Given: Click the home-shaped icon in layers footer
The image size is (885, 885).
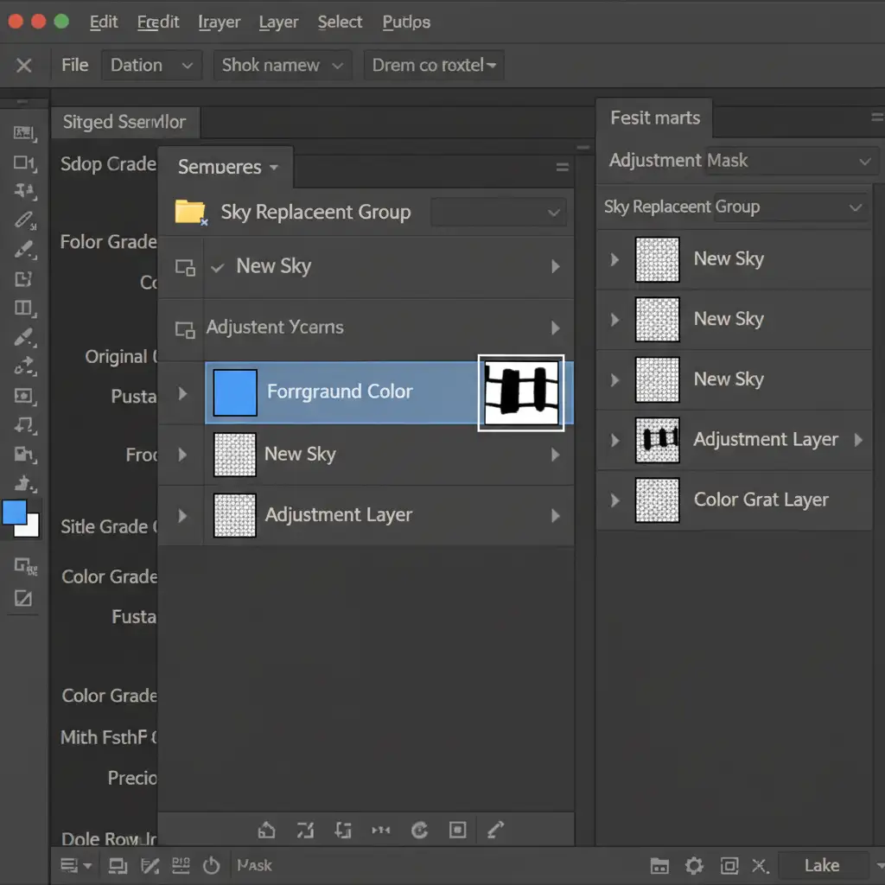Looking at the screenshot, I should click(267, 831).
